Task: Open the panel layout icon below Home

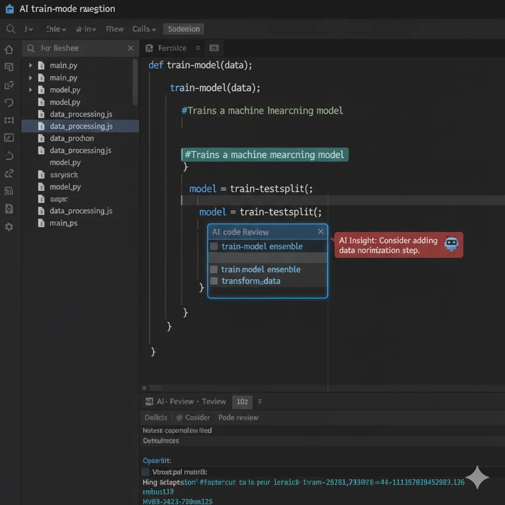Action: (x=9, y=67)
